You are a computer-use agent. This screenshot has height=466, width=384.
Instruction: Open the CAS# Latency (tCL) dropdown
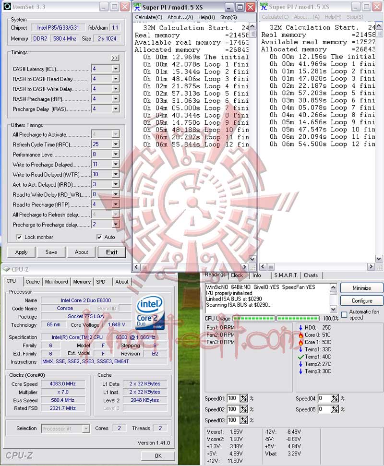pyautogui.click(x=116, y=69)
